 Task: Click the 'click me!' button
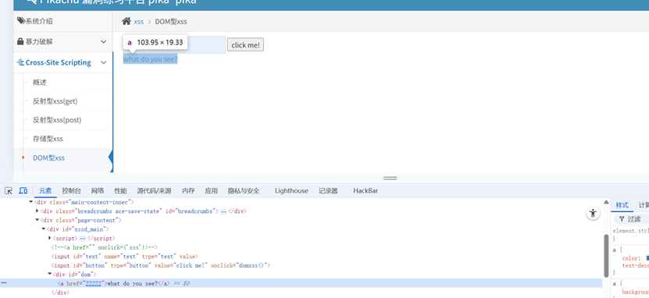pyautogui.click(x=245, y=45)
